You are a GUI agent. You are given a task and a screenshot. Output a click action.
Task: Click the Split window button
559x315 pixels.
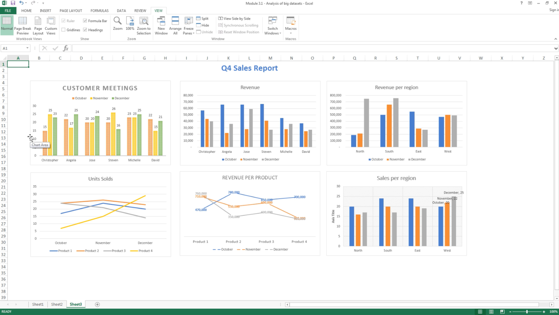202,19
